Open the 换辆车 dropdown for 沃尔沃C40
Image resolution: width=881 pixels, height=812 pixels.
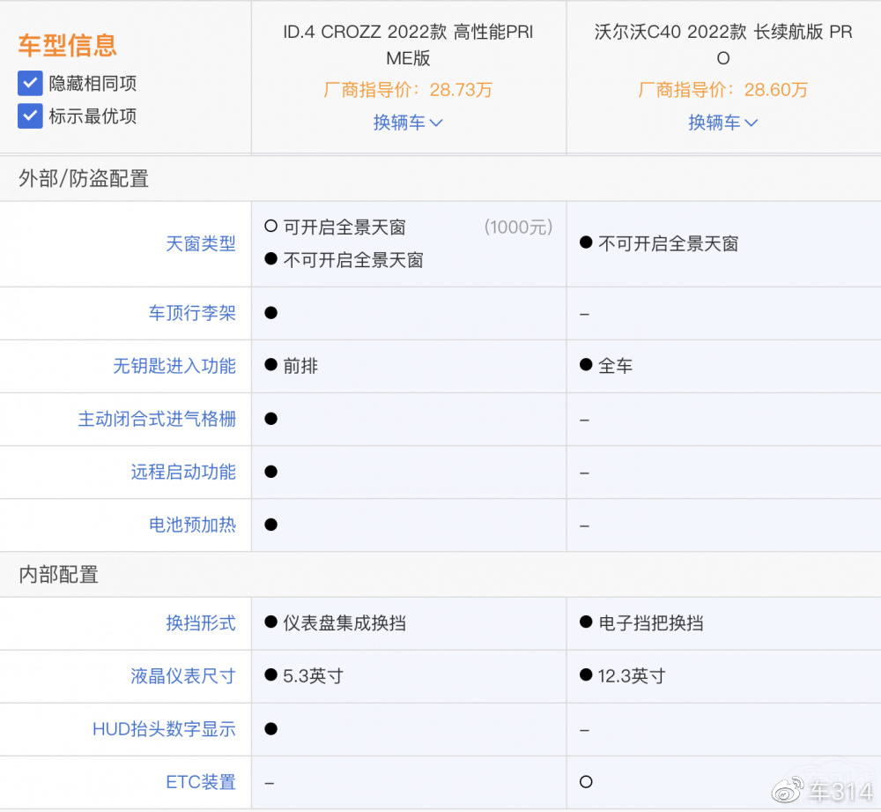click(722, 123)
